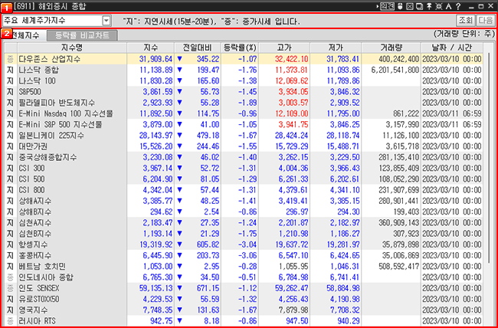
Task: Sort by the 전일대비 column header
Action: (x=198, y=48)
